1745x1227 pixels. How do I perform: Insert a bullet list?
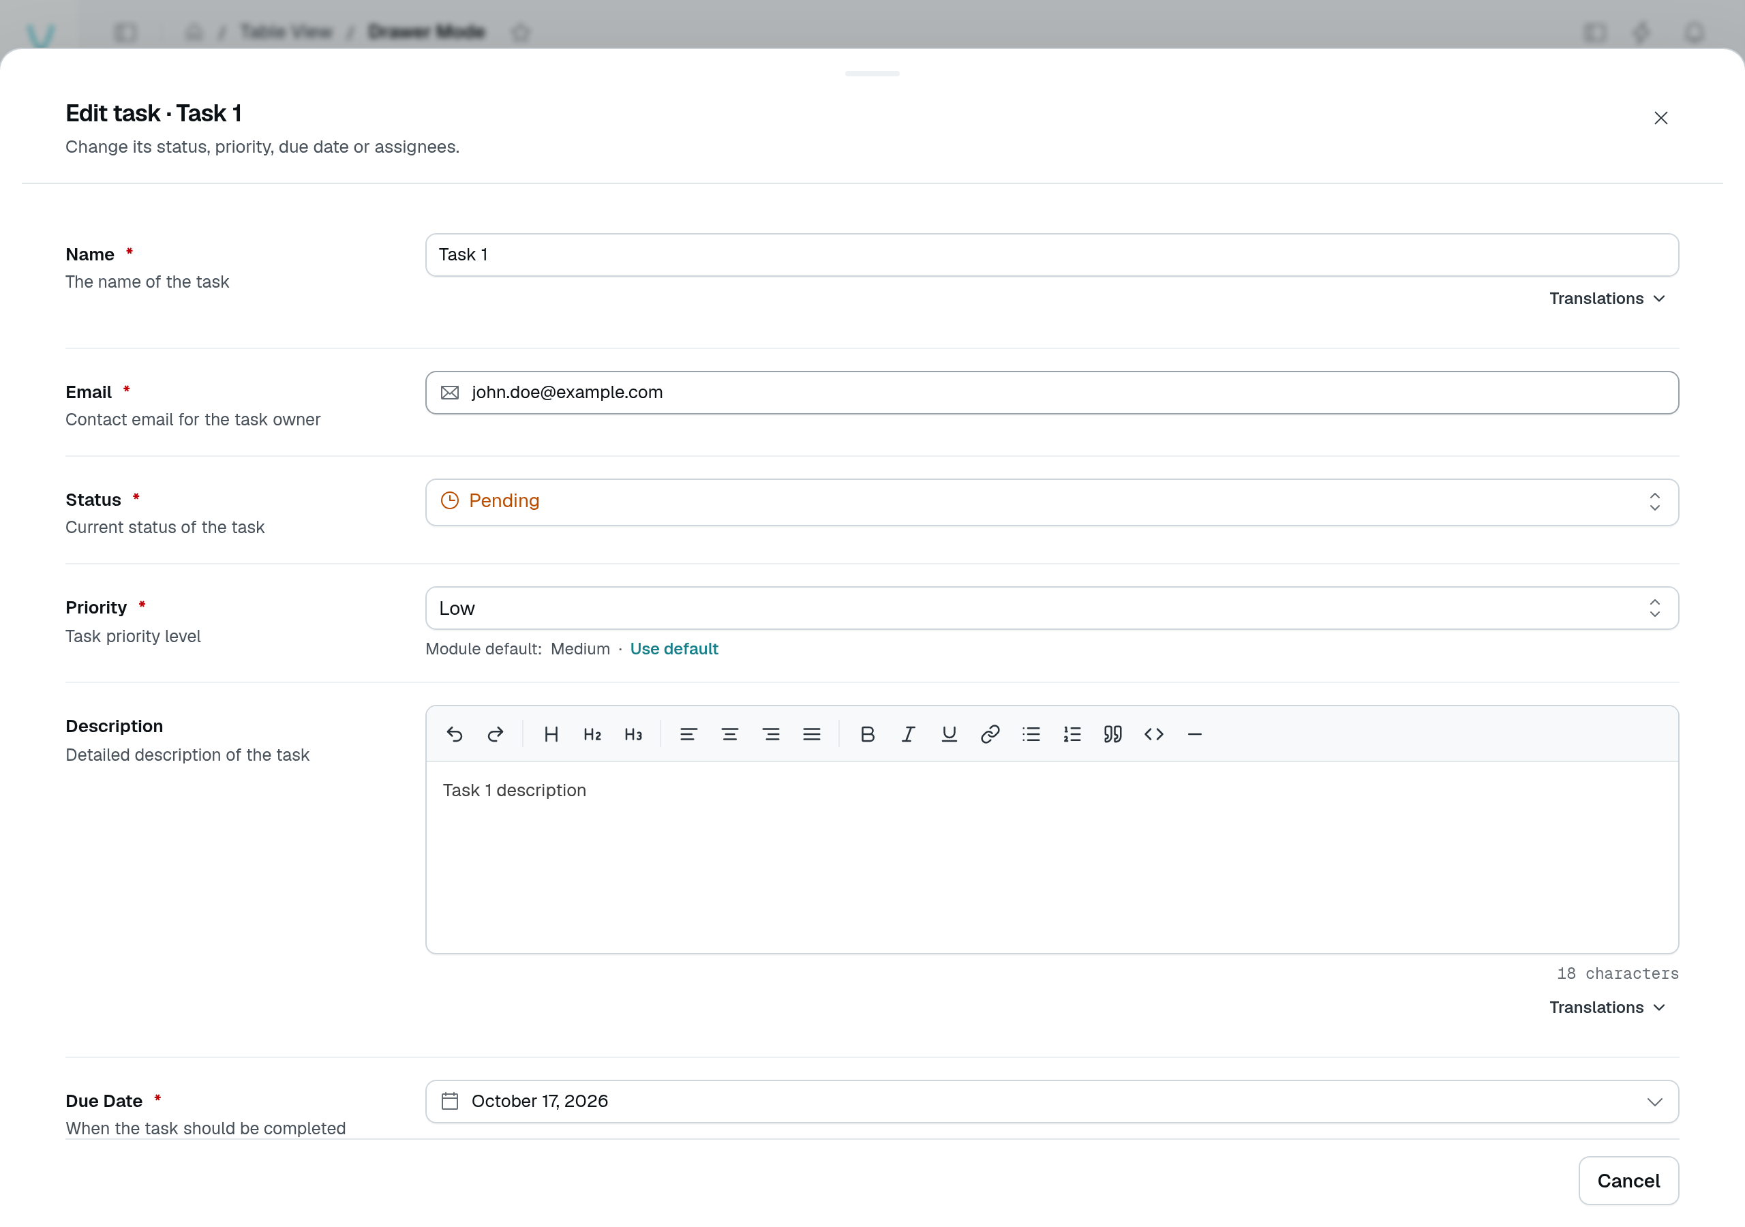click(1031, 733)
